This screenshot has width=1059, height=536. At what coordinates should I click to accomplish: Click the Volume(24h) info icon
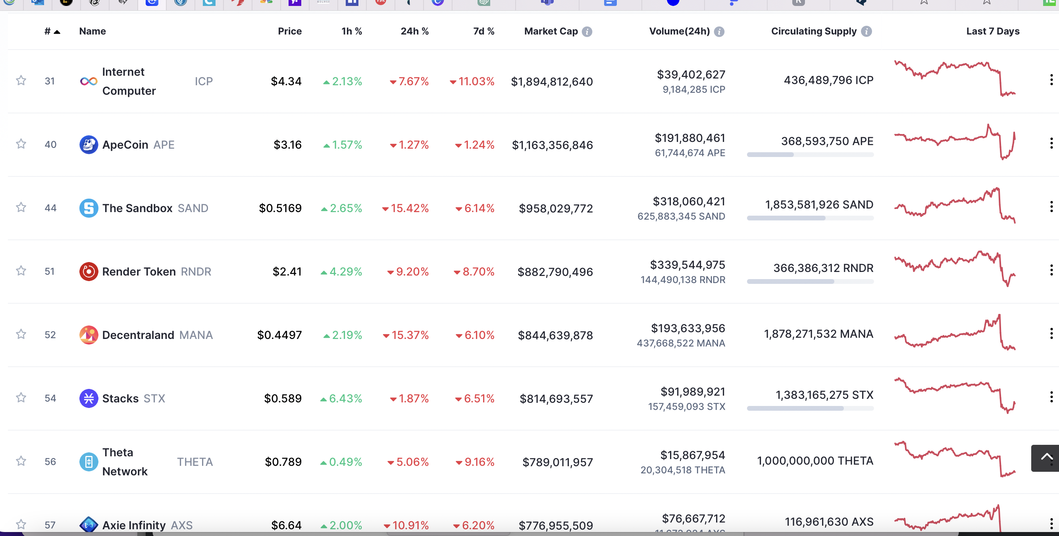719,32
